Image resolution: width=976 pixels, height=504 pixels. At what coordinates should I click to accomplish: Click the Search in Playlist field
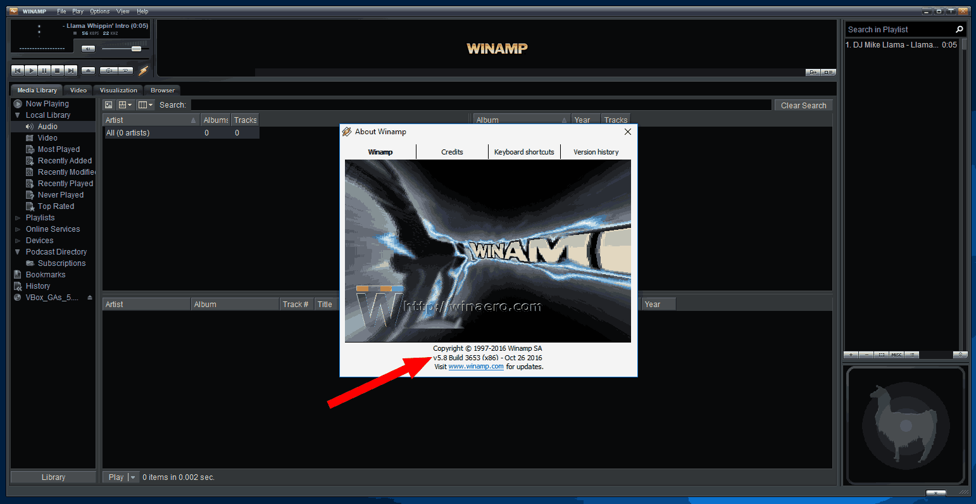(x=899, y=30)
